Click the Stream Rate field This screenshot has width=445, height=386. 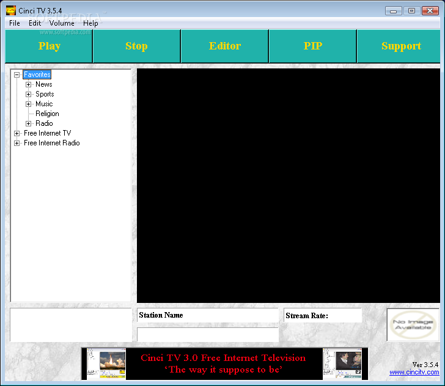(x=323, y=315)
